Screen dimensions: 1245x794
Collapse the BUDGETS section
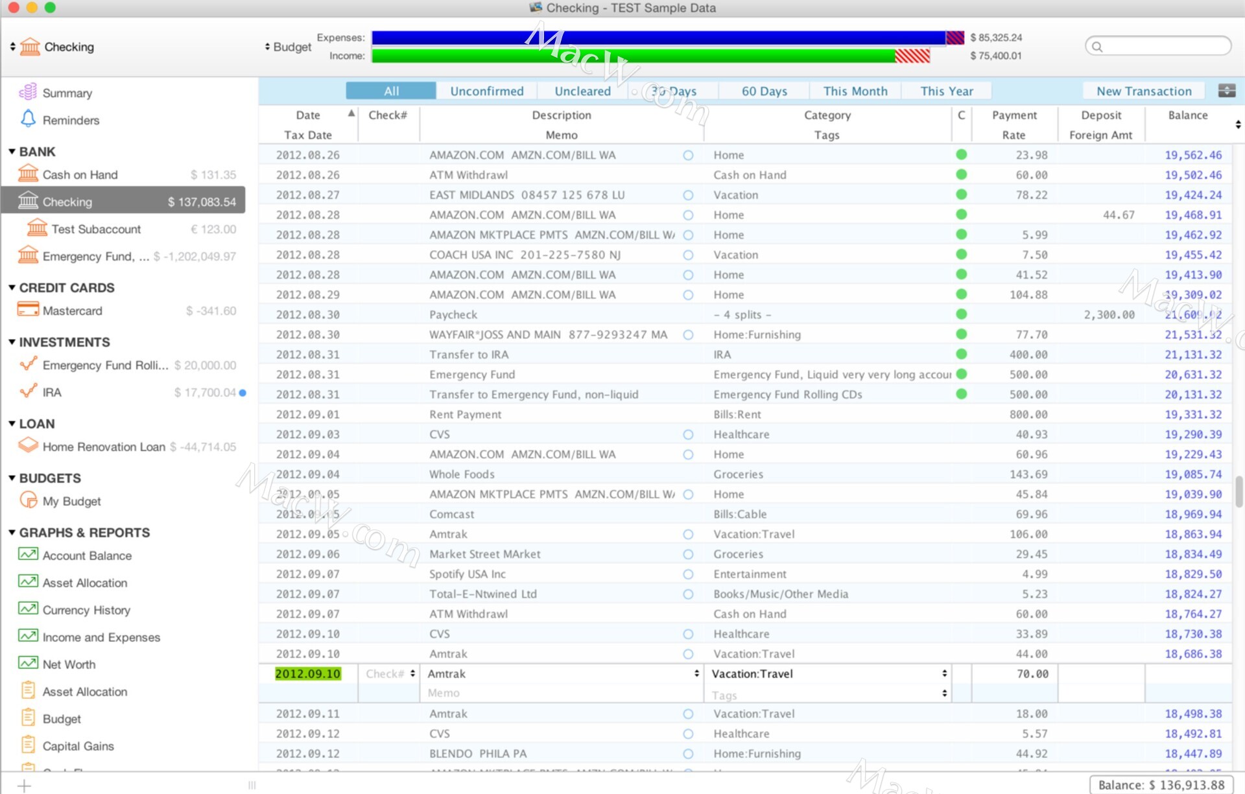12,478
